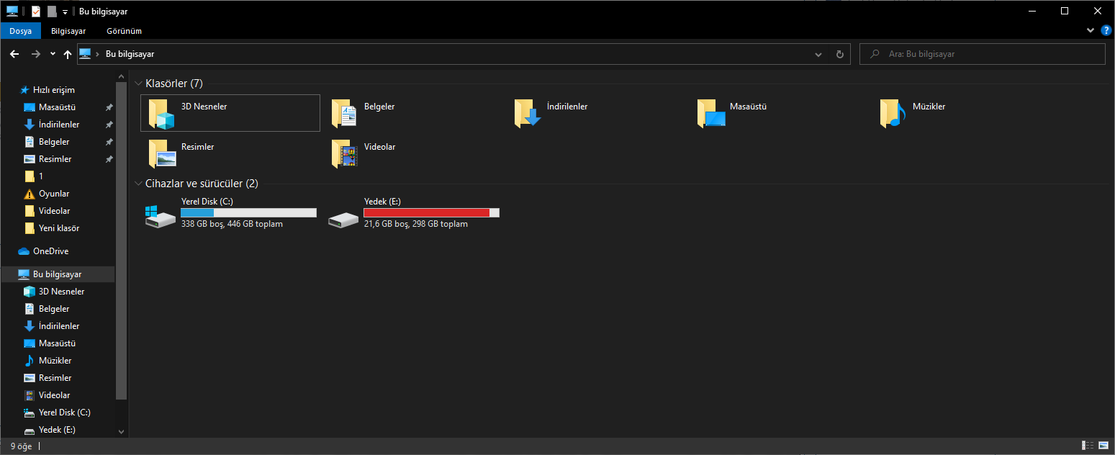The image size is (1115, 455).
Task: Click the pin next to Belgeler in sidebar
Action: coord(109,142)
